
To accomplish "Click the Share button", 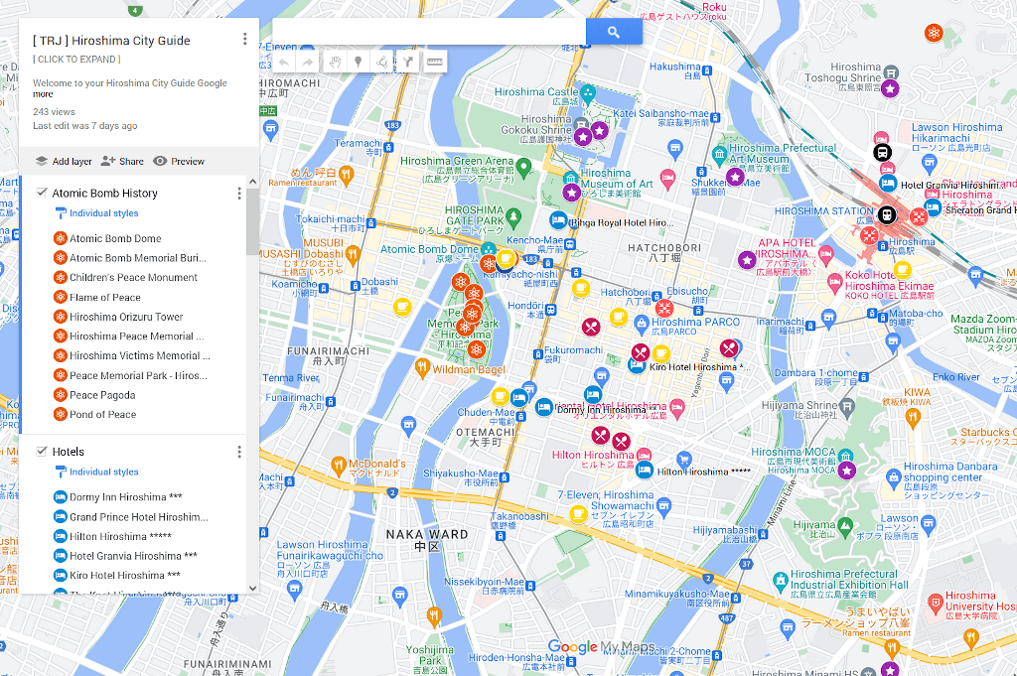I will click(122, 161).
